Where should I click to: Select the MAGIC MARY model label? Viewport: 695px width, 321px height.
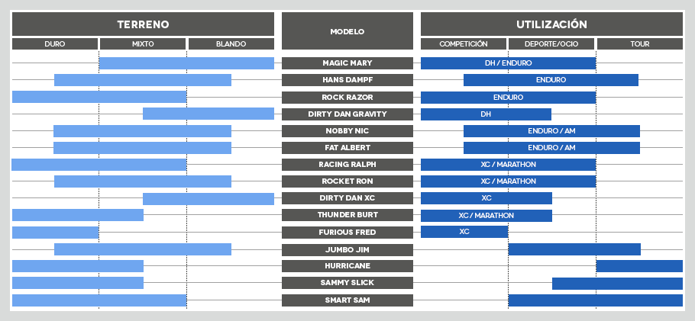[x=347, y=63]
